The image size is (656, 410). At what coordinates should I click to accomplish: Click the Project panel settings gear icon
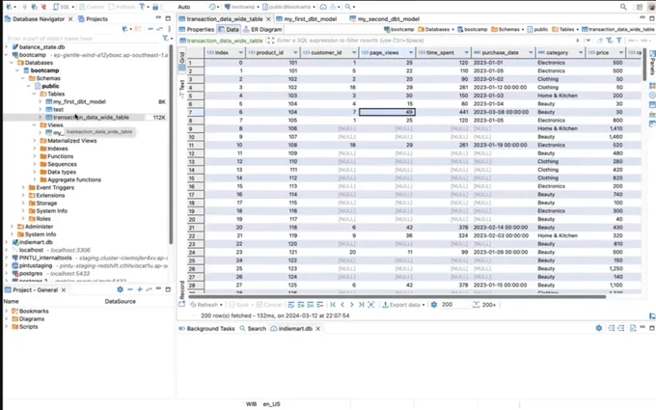120,289
